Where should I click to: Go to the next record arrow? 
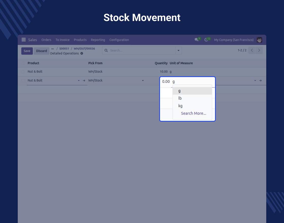(259, 50)
